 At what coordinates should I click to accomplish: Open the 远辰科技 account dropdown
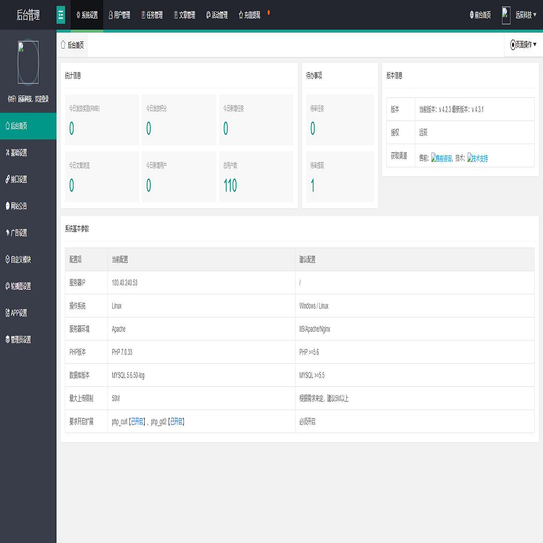(526, 15)
